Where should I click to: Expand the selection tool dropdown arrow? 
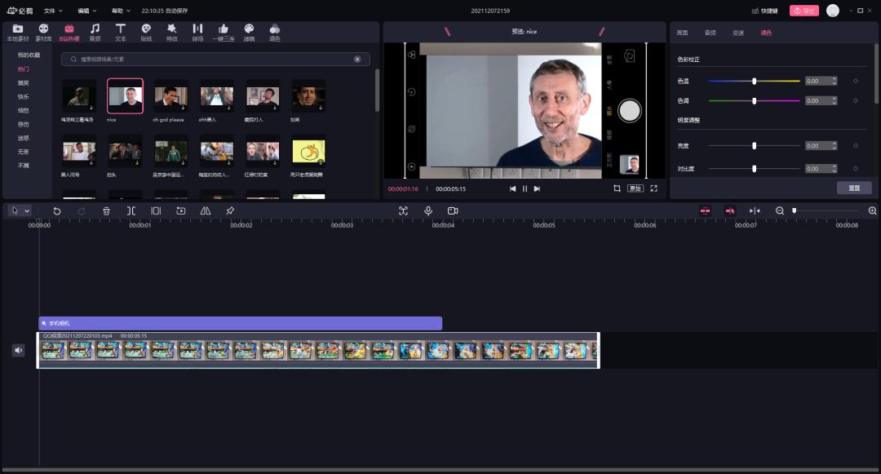coord(26,210)
